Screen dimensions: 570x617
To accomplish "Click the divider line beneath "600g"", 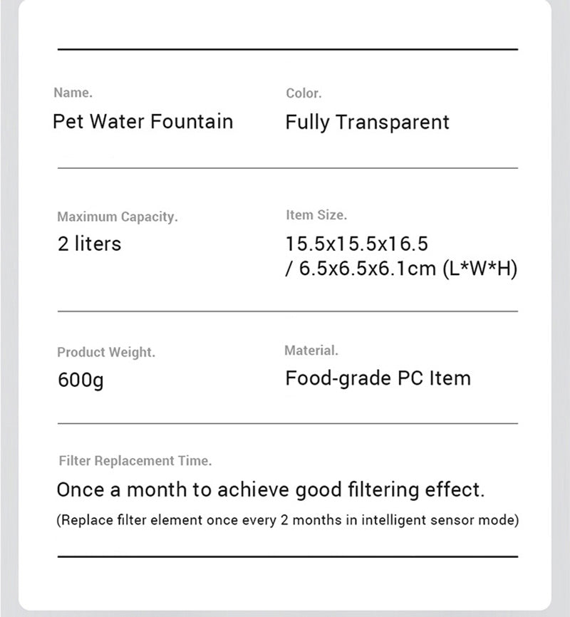I will point(287,423).
